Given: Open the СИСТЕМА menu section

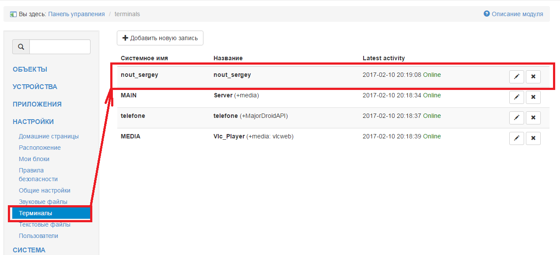Looking at the screenshot, I should (29, 250).
